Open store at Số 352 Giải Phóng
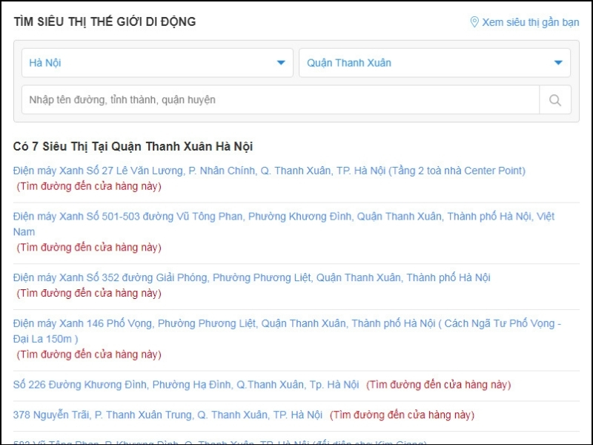The image size is (593, 445). 252,277
